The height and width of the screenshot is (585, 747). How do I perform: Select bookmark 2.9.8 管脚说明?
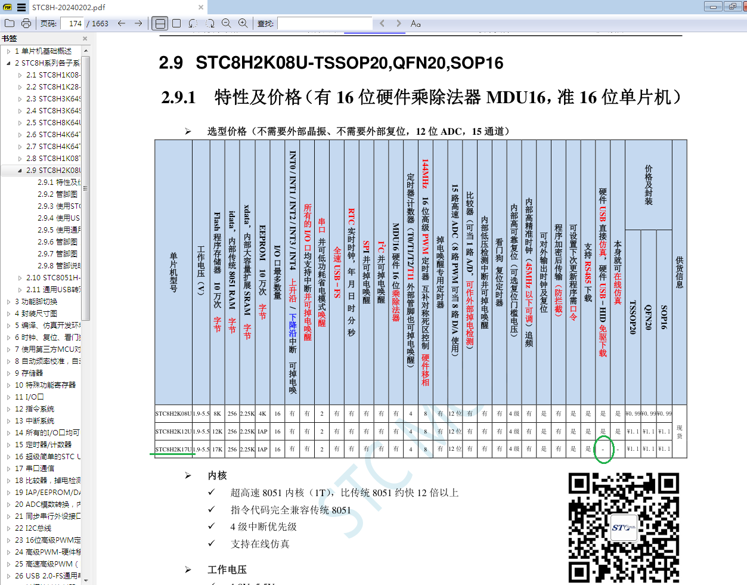(58, 266)
